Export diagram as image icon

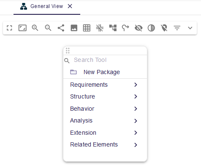tap(74, 28)
